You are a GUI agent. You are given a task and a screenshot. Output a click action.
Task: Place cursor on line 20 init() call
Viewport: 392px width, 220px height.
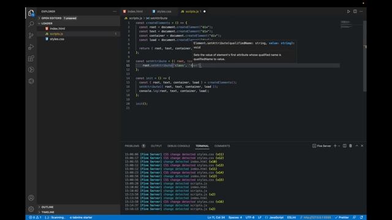pos(141,104)
